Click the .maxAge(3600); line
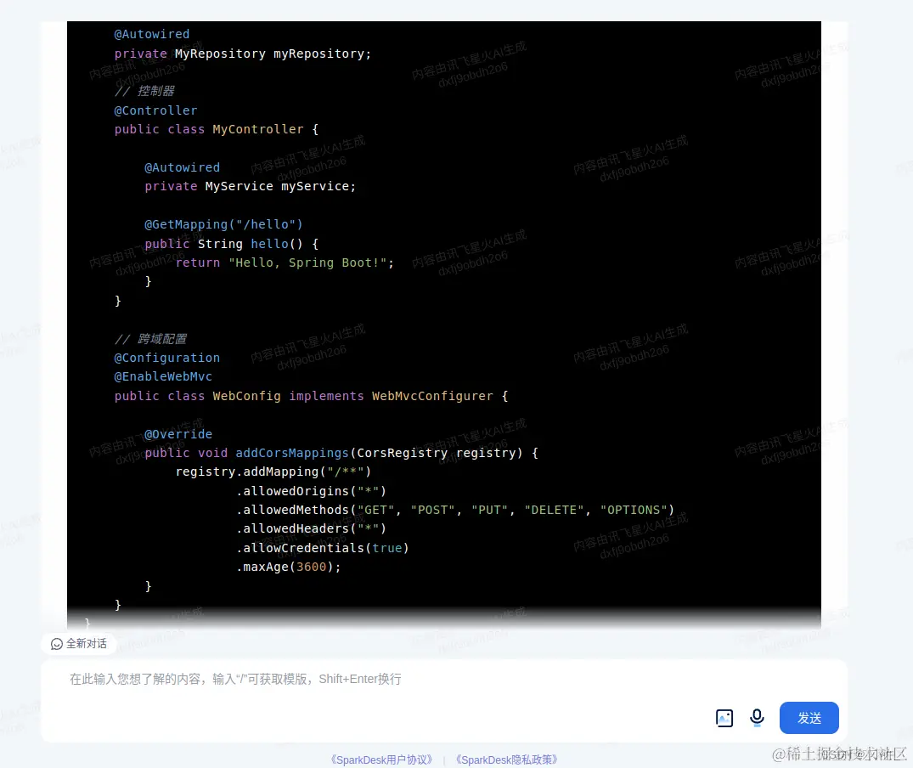913x768 pixels. 288,567
